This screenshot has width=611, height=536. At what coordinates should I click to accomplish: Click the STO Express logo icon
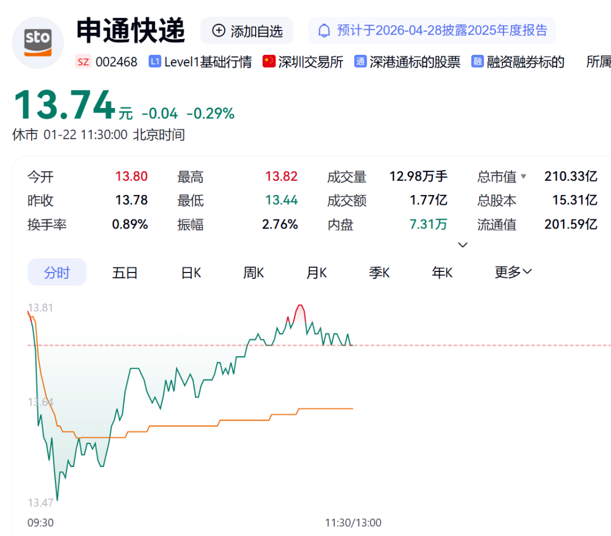coord(38,42)
